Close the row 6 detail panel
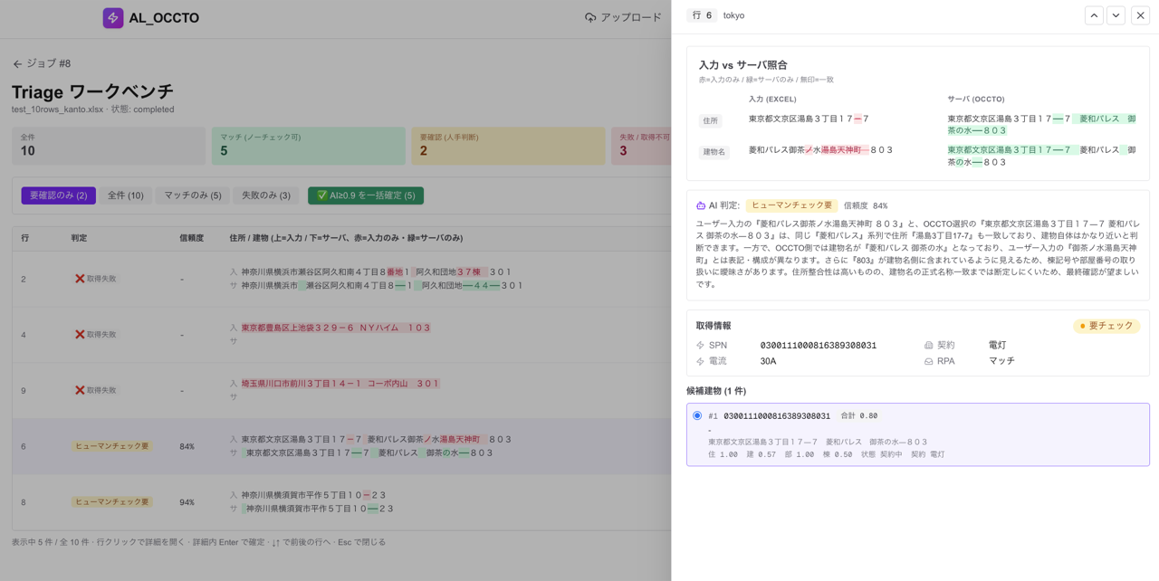This screenshot has height=581, width=1159. (1140, 15)
